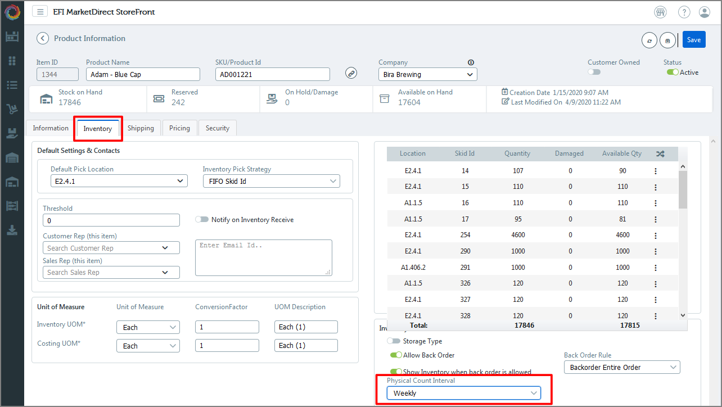Click the skid table scrollbar thumb
Image resolution: width=722 pixels, height=407 pixels.
click(683, 189)
